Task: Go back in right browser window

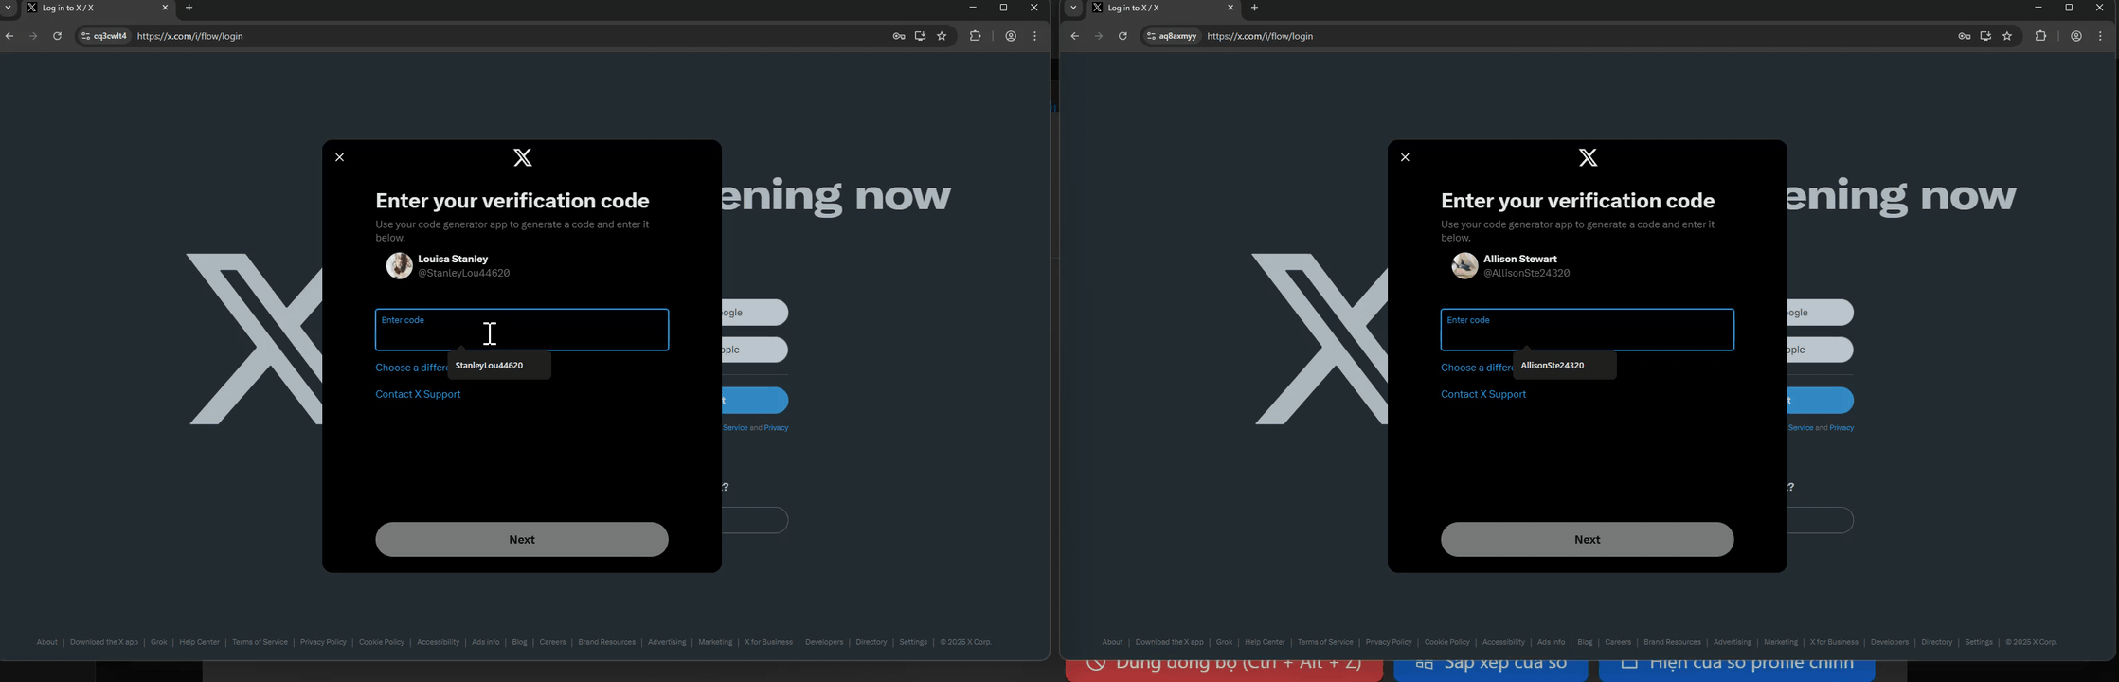Action: pos(1075,37)
